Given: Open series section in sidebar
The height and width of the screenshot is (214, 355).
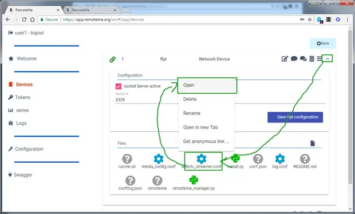Looking at the screenshot, I should pos(19,110).
